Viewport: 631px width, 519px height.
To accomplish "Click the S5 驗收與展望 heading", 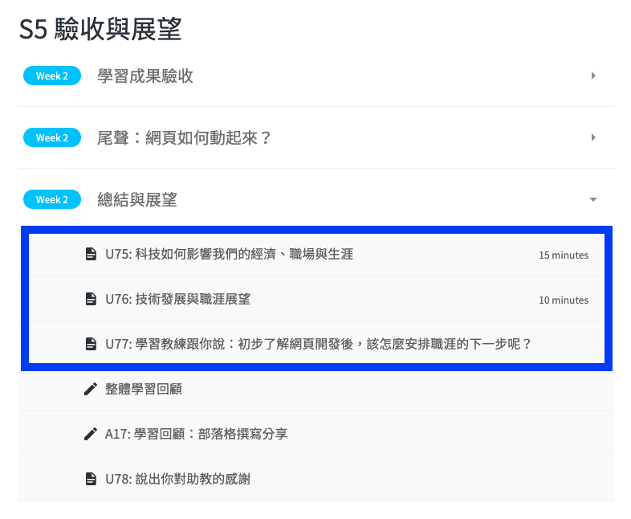I will [x=100, y=30].
